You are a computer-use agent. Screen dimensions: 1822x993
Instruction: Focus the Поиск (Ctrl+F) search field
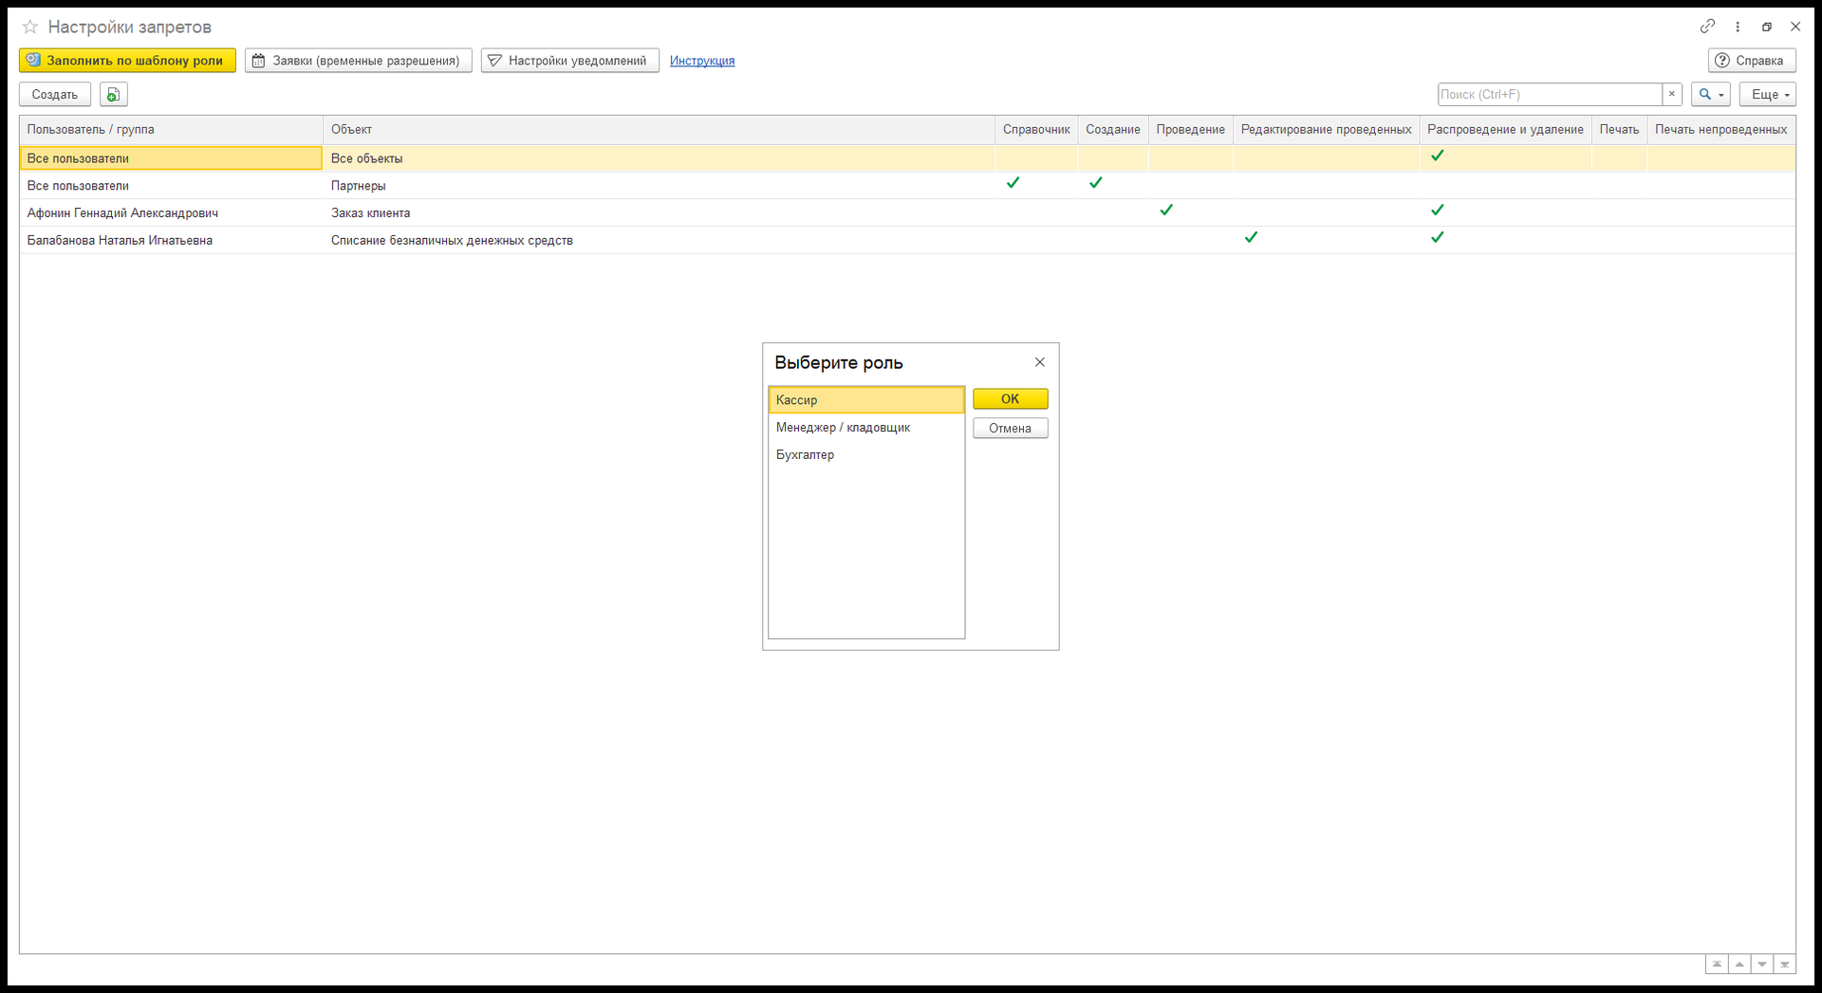tap(1550, 94)
